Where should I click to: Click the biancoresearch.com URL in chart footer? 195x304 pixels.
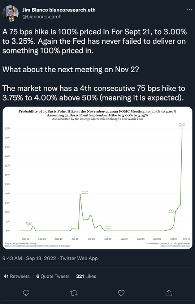(175, 246)
